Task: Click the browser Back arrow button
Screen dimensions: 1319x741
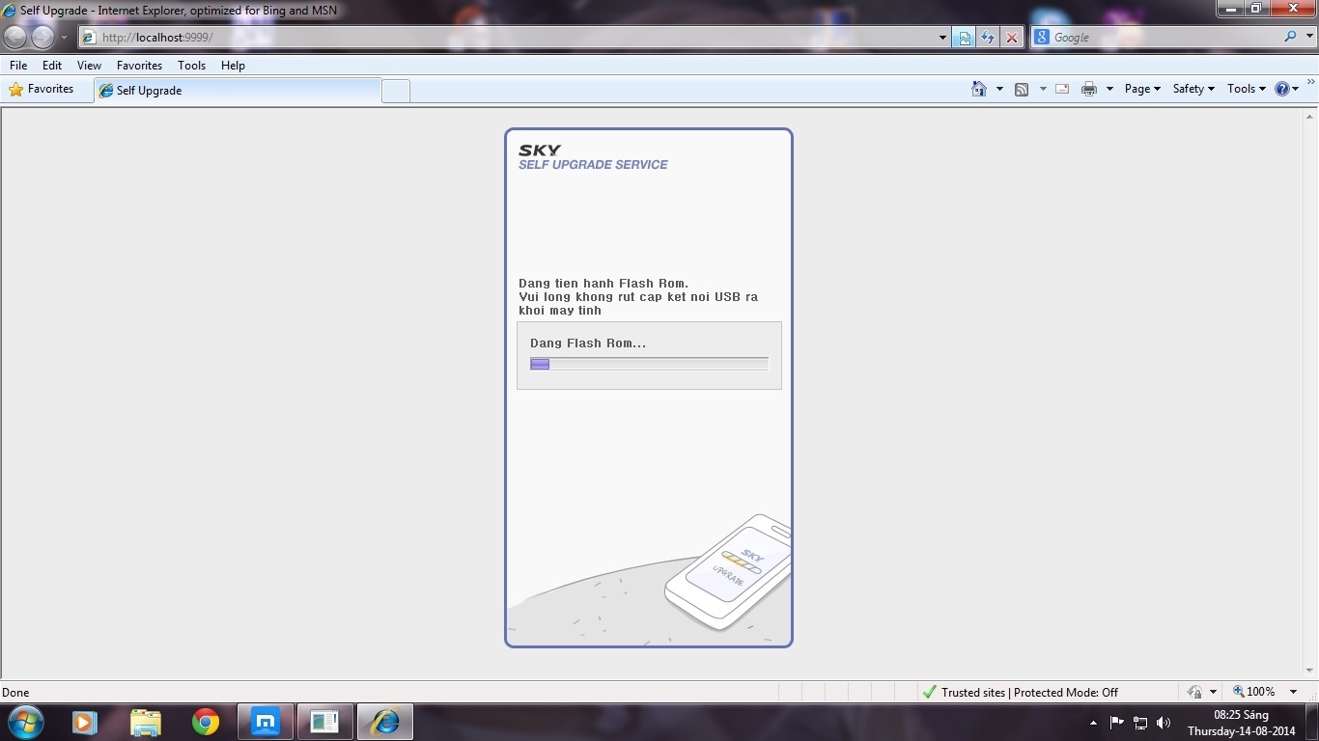Action: 15,37
